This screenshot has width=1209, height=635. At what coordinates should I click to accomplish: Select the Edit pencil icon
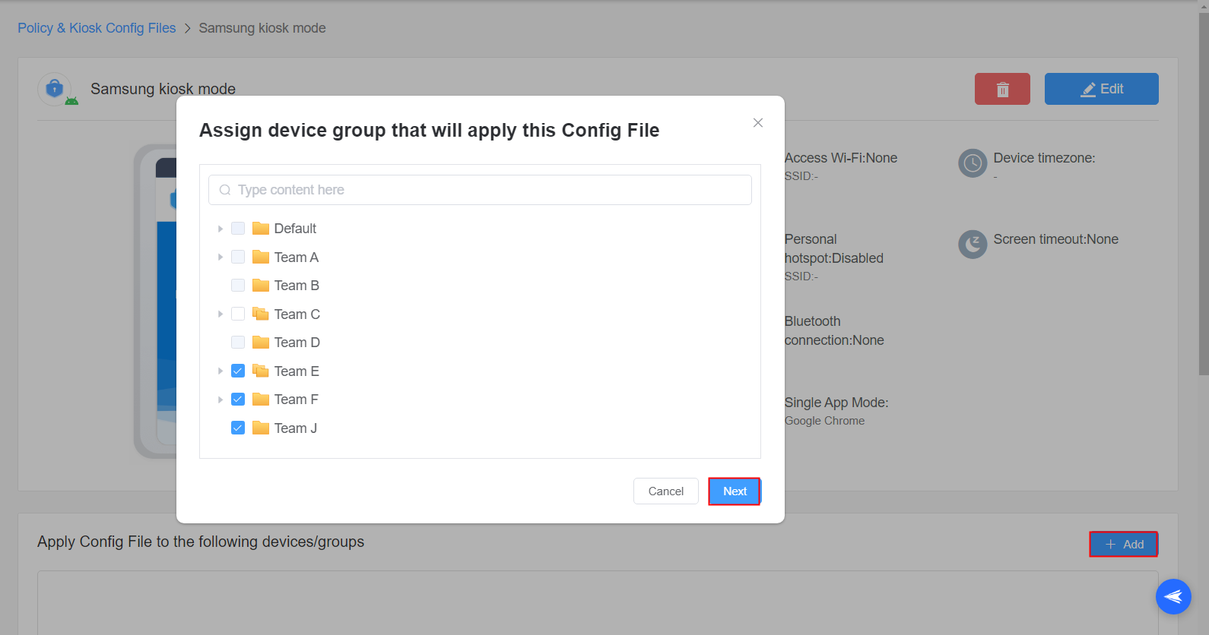(x=1088, y=89)
